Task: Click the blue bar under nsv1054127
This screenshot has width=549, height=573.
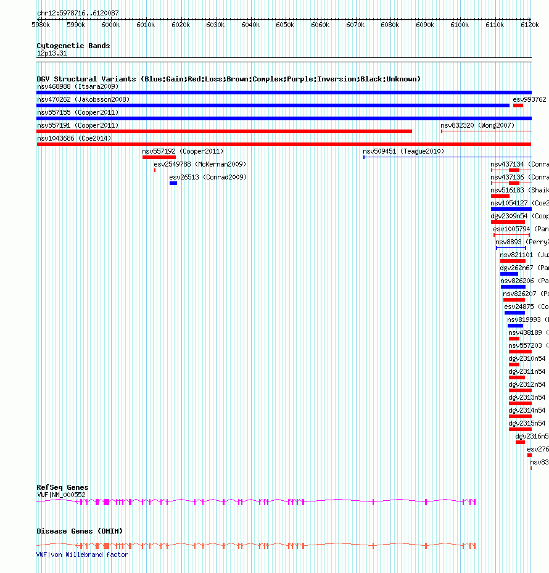Action: (511, 209)
